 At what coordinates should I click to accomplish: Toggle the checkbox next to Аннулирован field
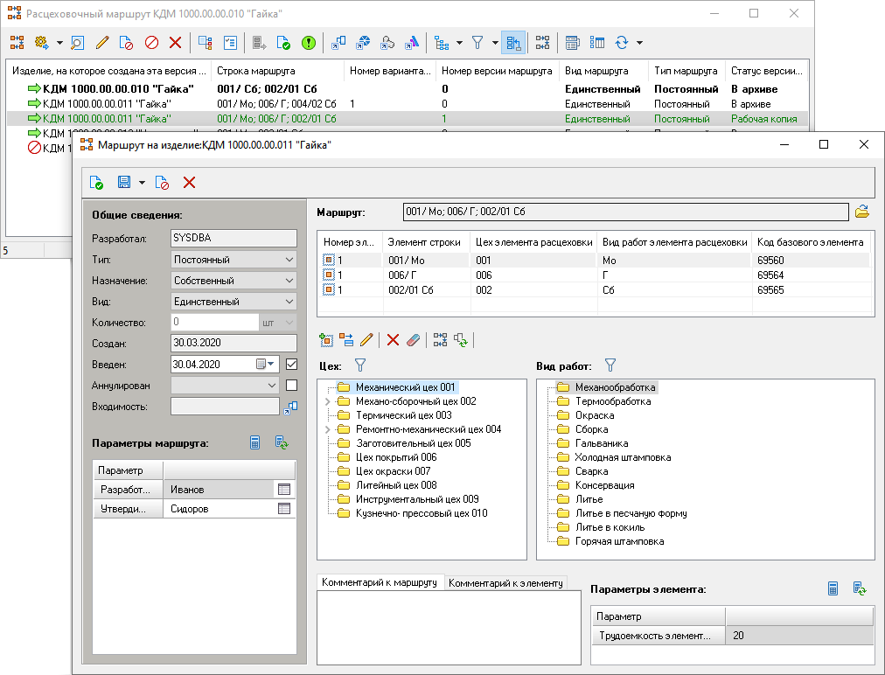click(x=291, y=385)
